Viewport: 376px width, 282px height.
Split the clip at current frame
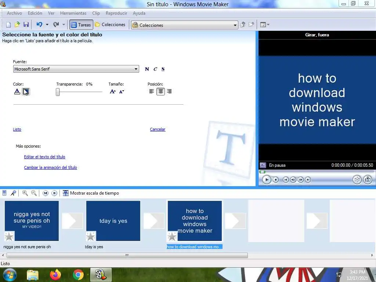(357, 180)
